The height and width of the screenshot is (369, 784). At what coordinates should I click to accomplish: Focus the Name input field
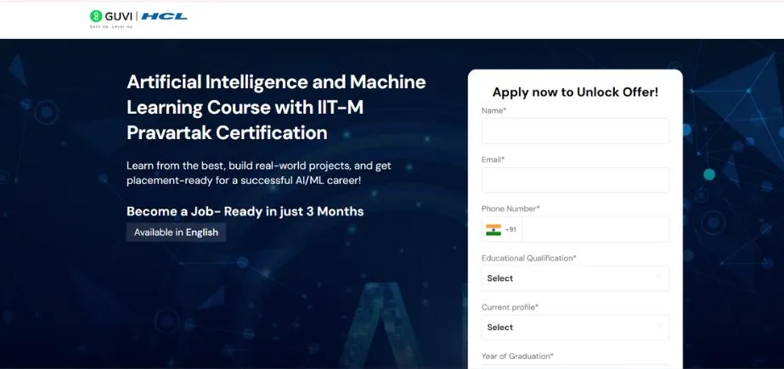574,131
